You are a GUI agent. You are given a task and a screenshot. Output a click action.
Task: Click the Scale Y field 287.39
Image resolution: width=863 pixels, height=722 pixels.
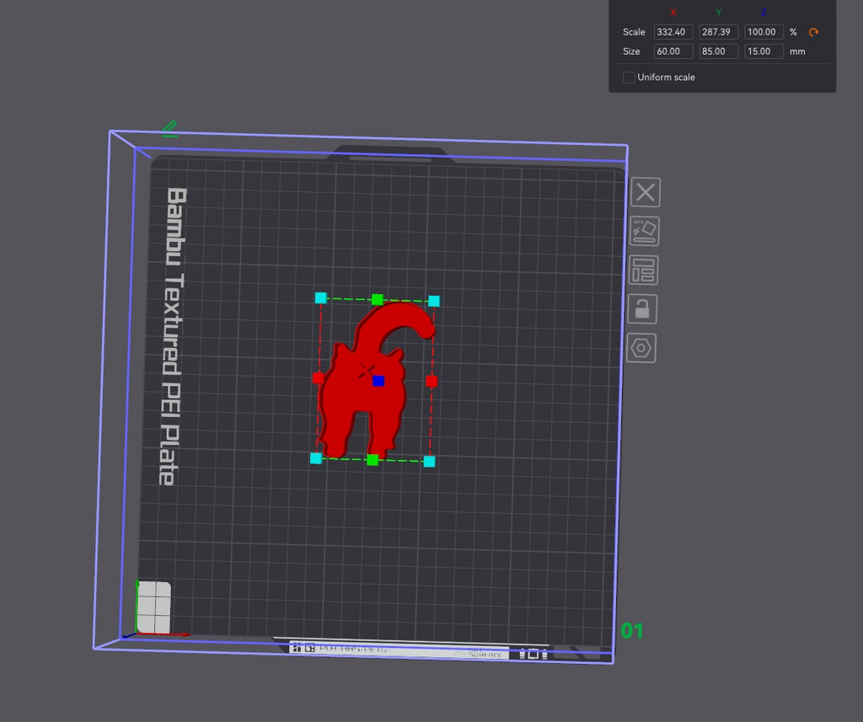pos(718,32)
